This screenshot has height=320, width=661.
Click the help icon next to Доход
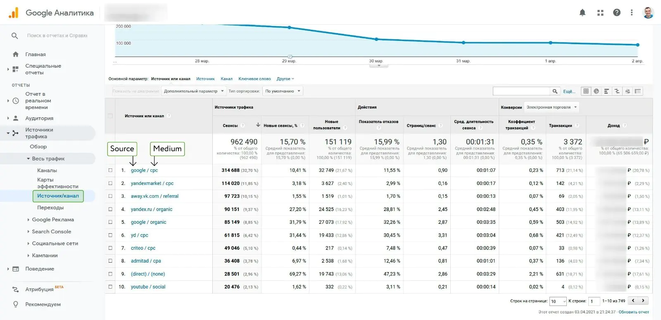click(625, 126)
